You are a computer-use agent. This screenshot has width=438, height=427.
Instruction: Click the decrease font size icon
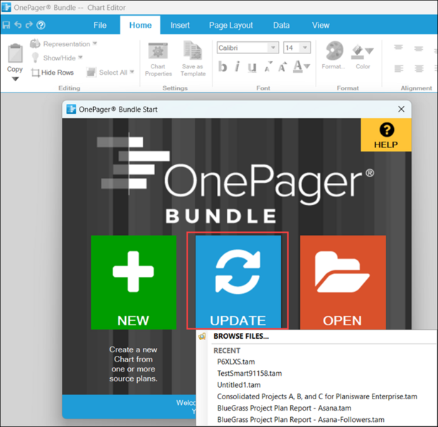[268, 67]
